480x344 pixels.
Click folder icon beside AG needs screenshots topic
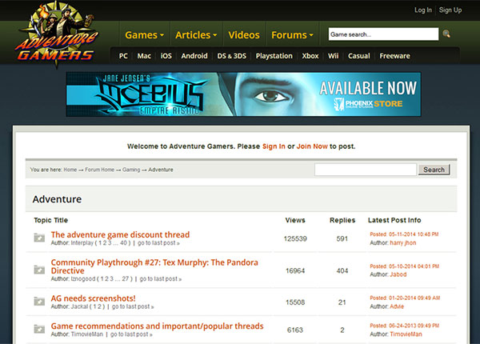click(39, 301)
